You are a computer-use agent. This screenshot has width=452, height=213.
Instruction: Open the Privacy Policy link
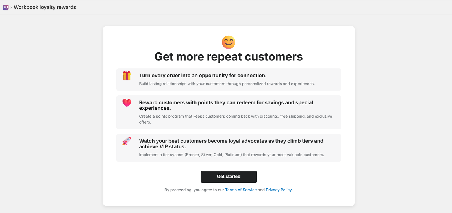[279, 190]
